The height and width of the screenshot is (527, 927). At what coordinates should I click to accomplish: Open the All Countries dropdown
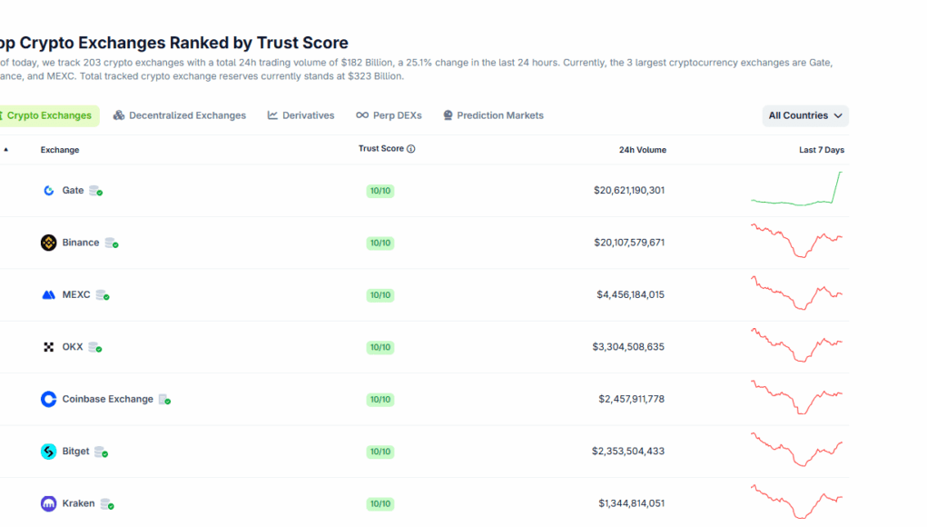(x=805, y=115)
